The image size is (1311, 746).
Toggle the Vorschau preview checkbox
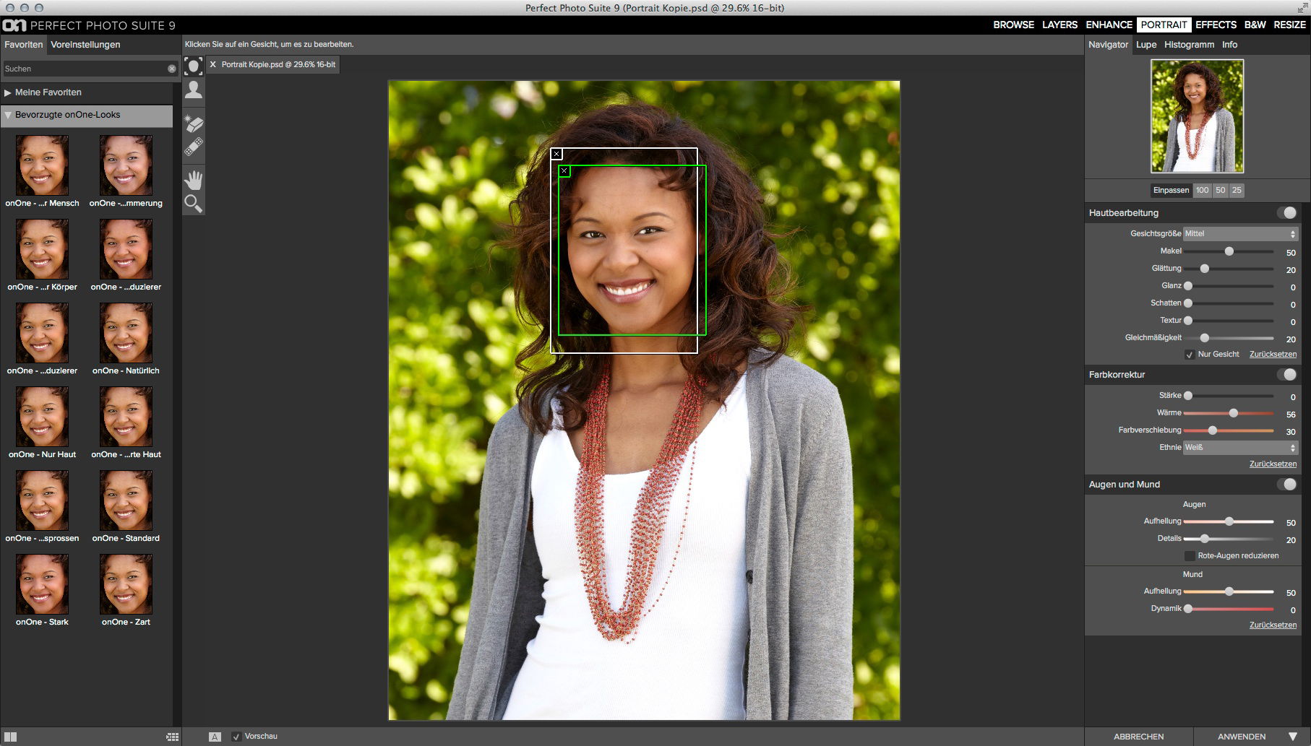coord(236,737)
